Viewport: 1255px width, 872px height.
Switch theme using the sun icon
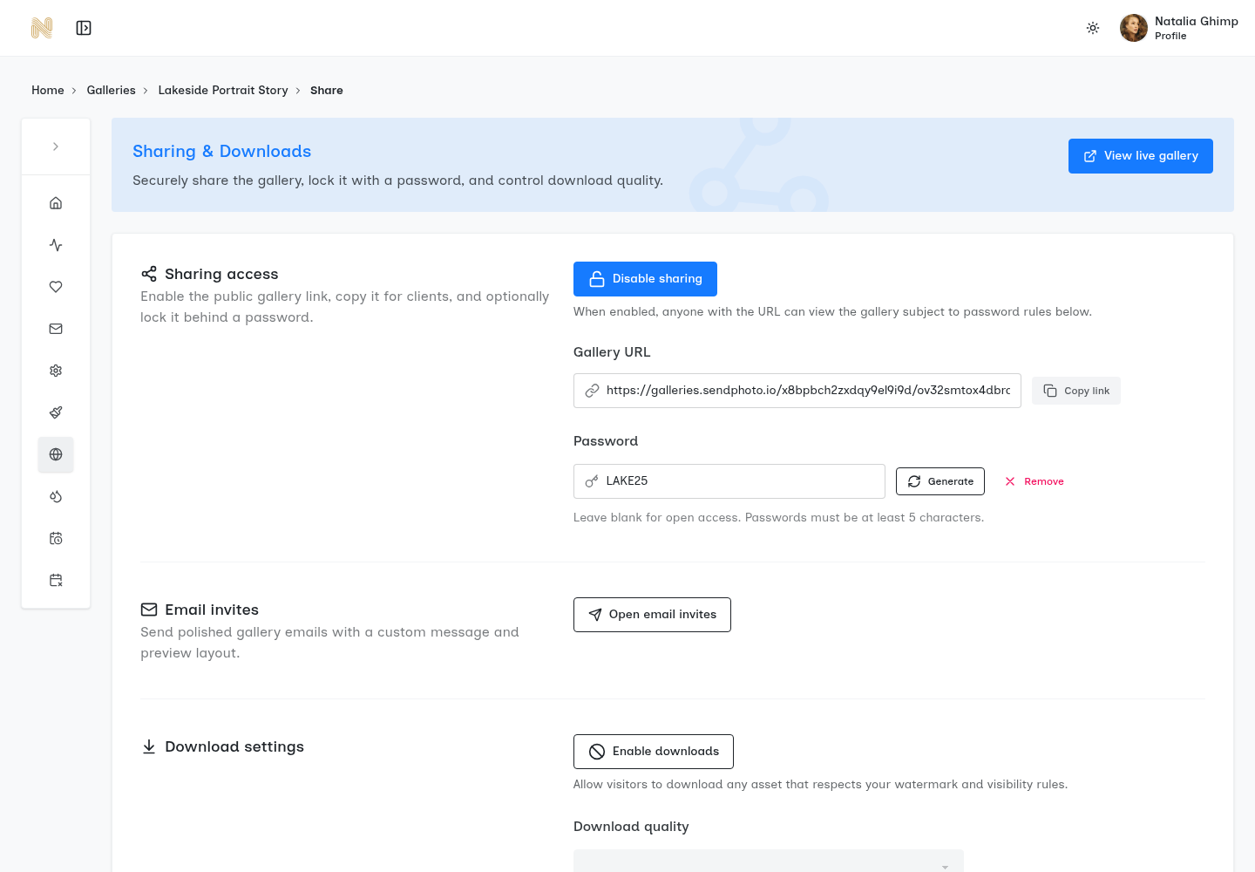pyautogui.click(x=1093, y=28)
